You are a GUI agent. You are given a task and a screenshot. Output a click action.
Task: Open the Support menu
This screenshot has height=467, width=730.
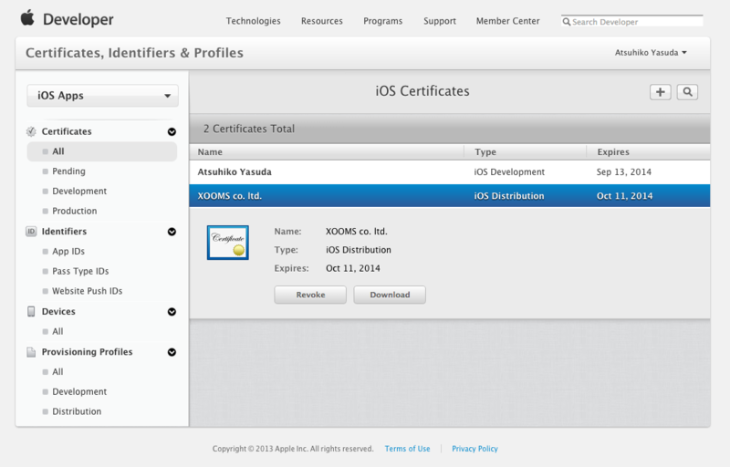440,21
